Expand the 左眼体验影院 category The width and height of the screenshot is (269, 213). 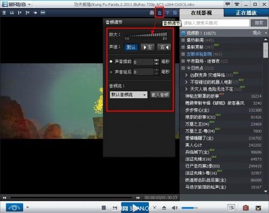[x=183, y=54]
